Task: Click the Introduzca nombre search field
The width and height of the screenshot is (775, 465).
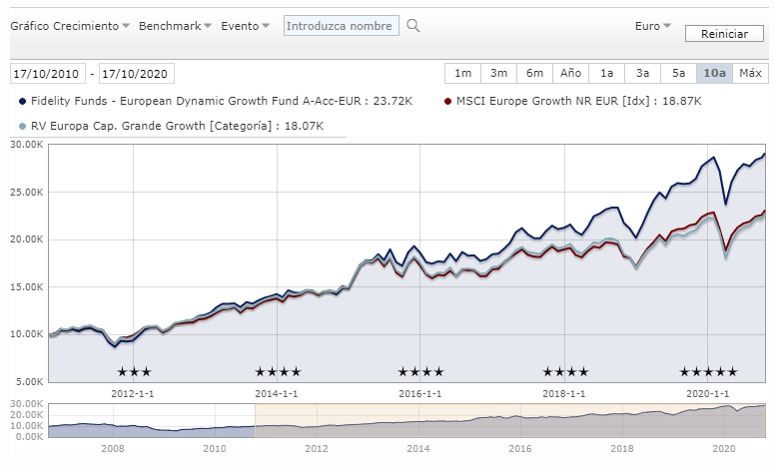Action: pos(342,26)
